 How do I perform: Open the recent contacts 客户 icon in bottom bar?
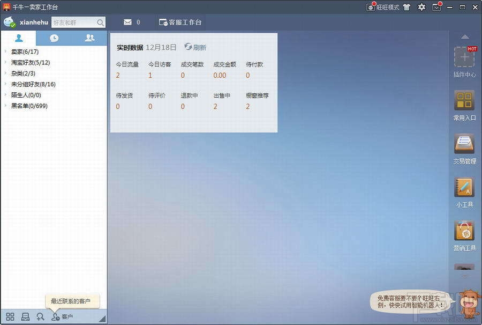tap(56, 316)
